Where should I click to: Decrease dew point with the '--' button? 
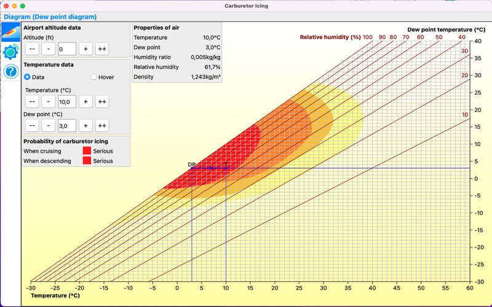tap(32, 126)
